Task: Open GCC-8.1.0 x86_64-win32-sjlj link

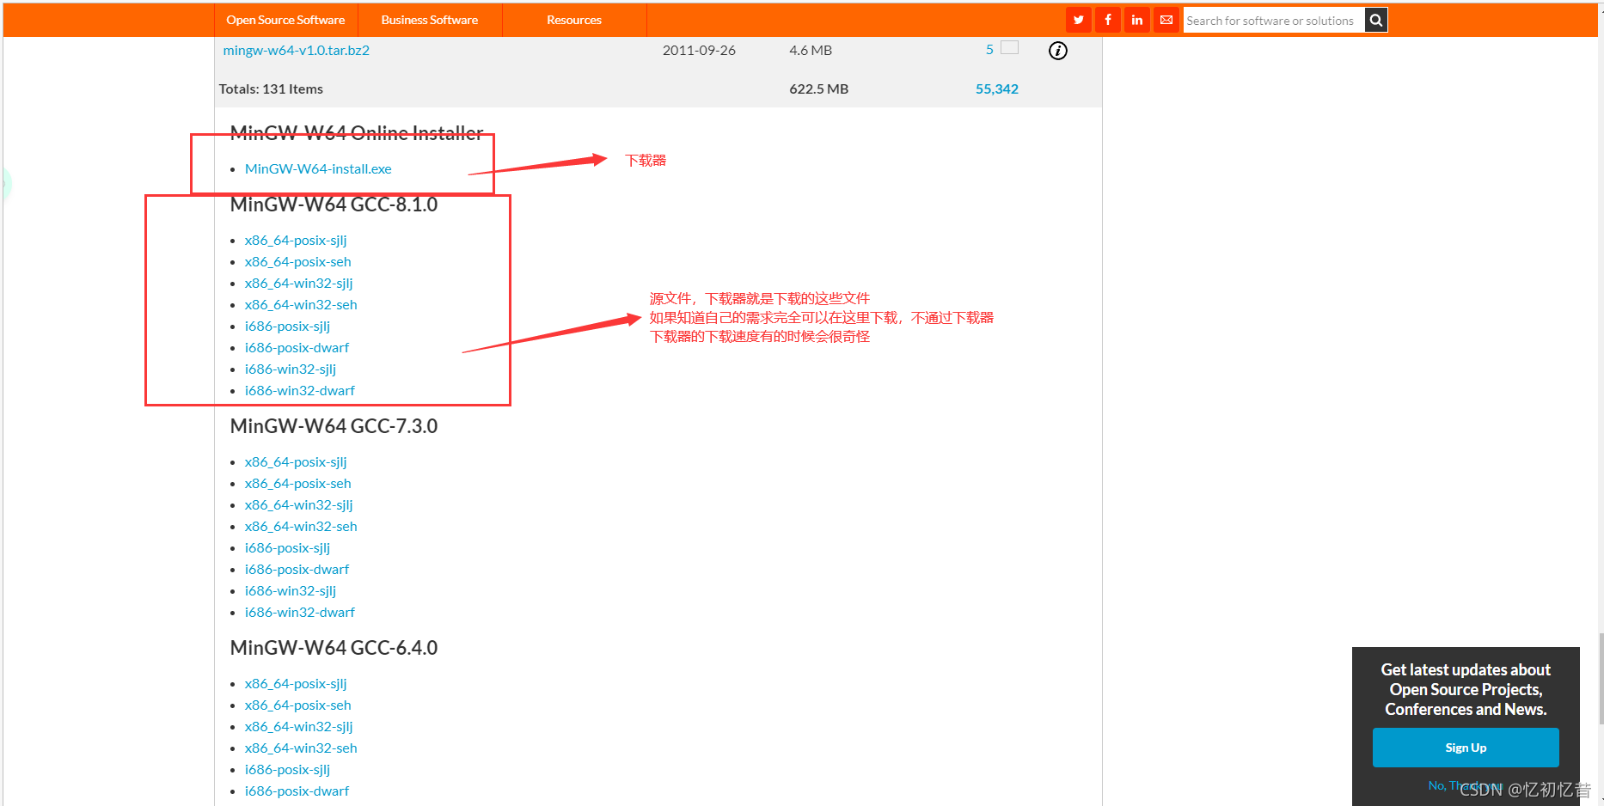Action: coord(298,283)
